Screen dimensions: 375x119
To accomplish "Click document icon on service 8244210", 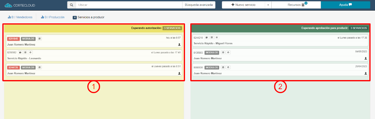I will coord(207,37).
